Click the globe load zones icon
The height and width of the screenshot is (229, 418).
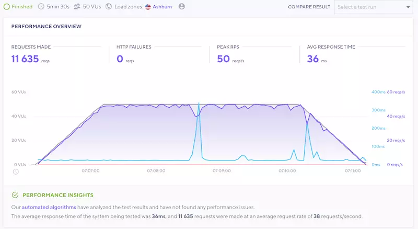[x=109, y=7]
